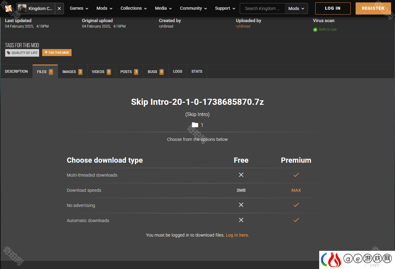Open the Mods navigation dropdown
The image size is (395, 269).
[105, 8]
